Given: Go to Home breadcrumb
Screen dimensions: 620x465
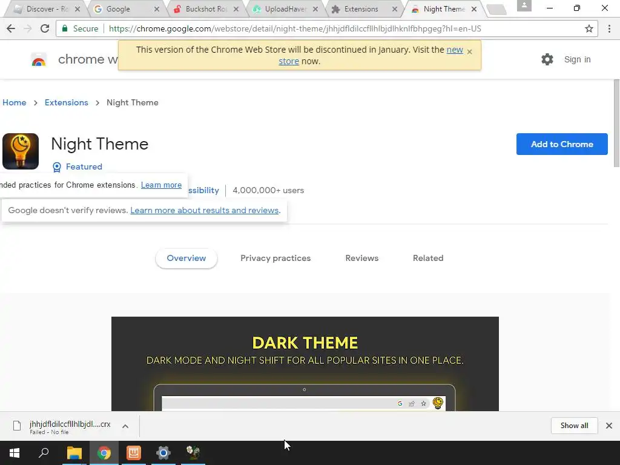Looking at the screenshot, I should 15,102.
